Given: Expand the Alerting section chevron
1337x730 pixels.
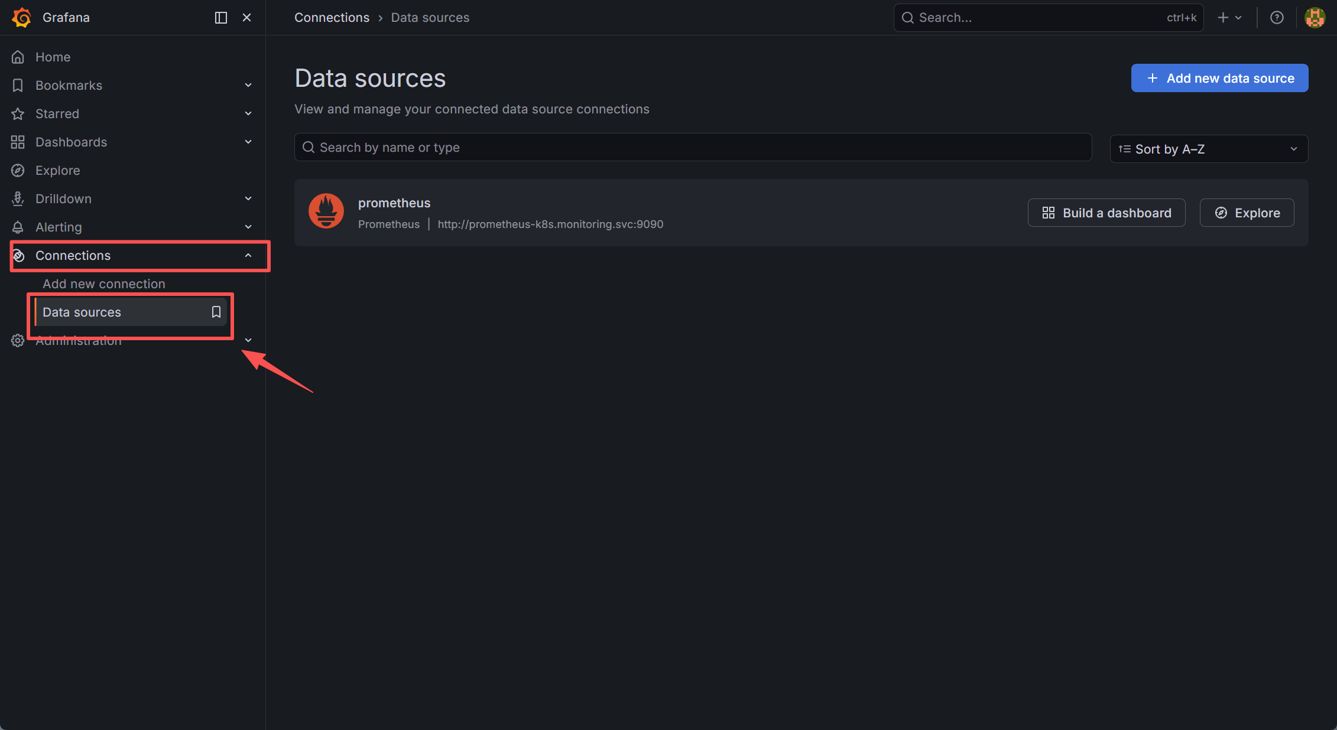Looking at the screenshot, I should 248,227.
